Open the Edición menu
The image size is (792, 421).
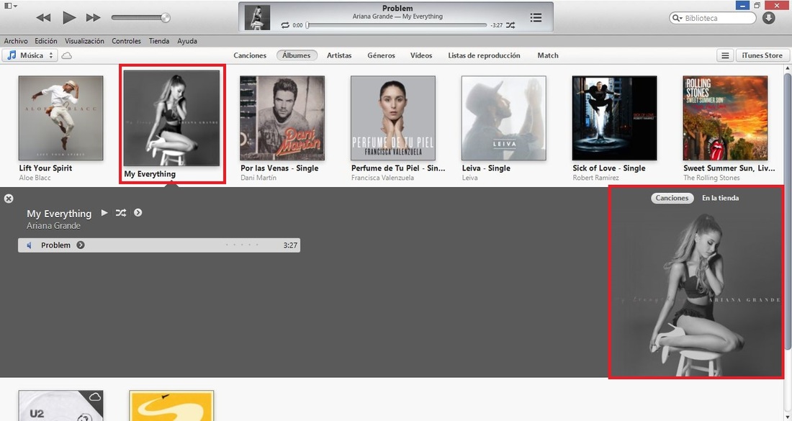(x=46, y=41)
